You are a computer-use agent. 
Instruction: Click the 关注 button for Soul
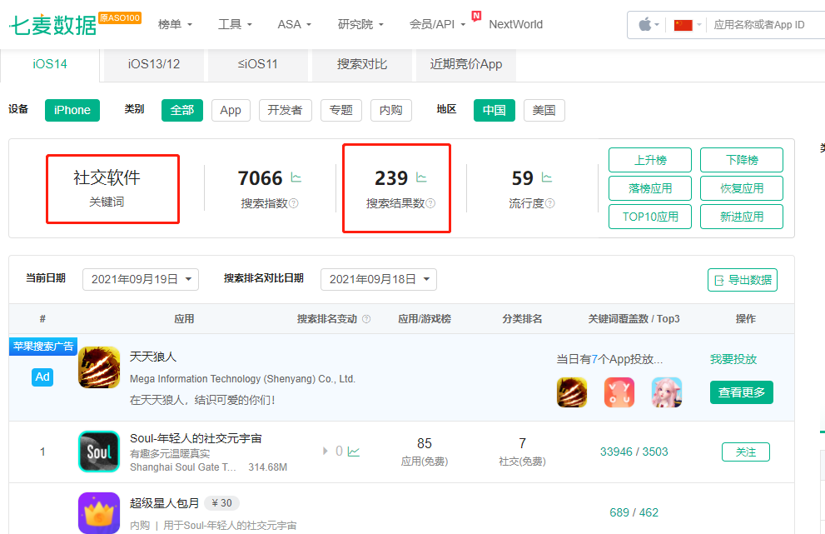coord(746,452)
